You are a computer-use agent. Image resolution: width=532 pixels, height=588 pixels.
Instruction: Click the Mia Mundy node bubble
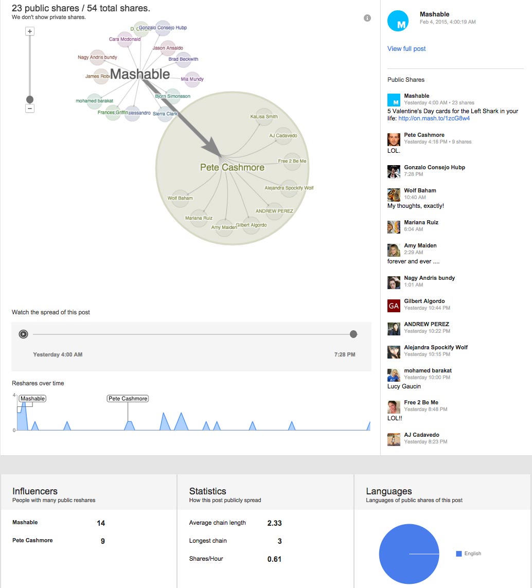click(192, 79)
